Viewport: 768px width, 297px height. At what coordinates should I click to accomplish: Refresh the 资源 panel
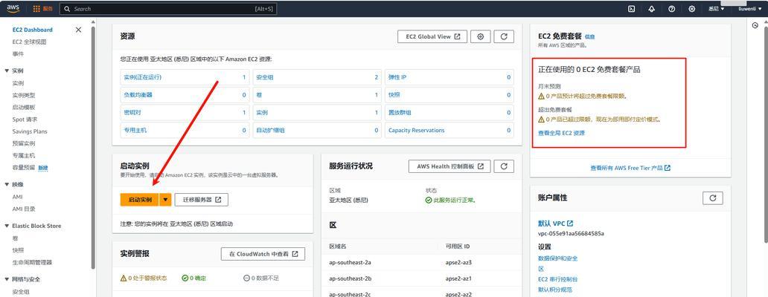(504, 36)
